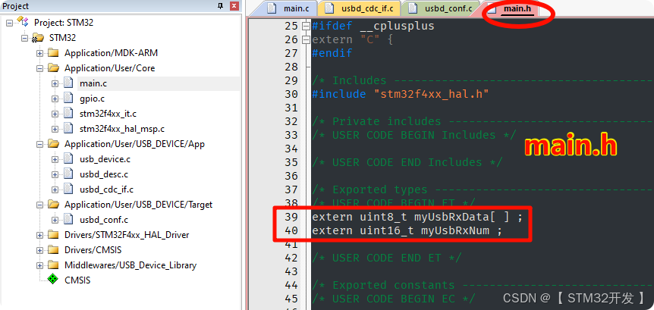The height and width of the screenshot is (310, 654).
Task: Expand usbd_desc.c file node
Action: coord(55,174)
